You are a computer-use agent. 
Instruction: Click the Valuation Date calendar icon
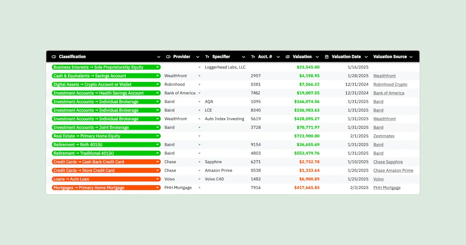coord(327,57)
